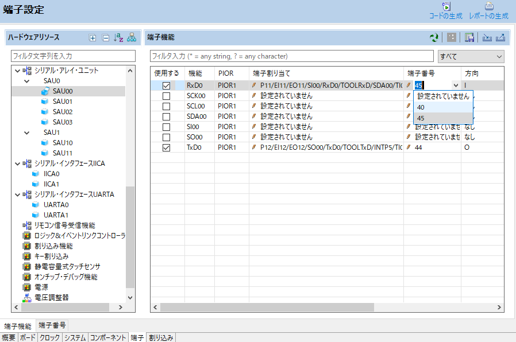Click the rightmost export icon in 端子機能 toolbar
This screenshot has height=342, width=516.
pos(500,38)
